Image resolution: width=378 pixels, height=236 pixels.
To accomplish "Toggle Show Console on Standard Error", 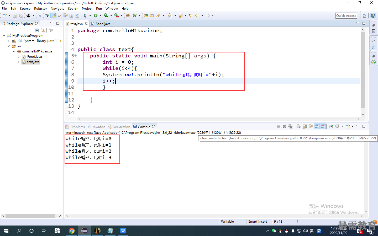I will tap(323, 126).
